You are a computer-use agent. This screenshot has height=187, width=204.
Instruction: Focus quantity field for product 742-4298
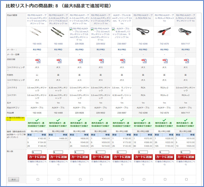click(x=143, y=152)
